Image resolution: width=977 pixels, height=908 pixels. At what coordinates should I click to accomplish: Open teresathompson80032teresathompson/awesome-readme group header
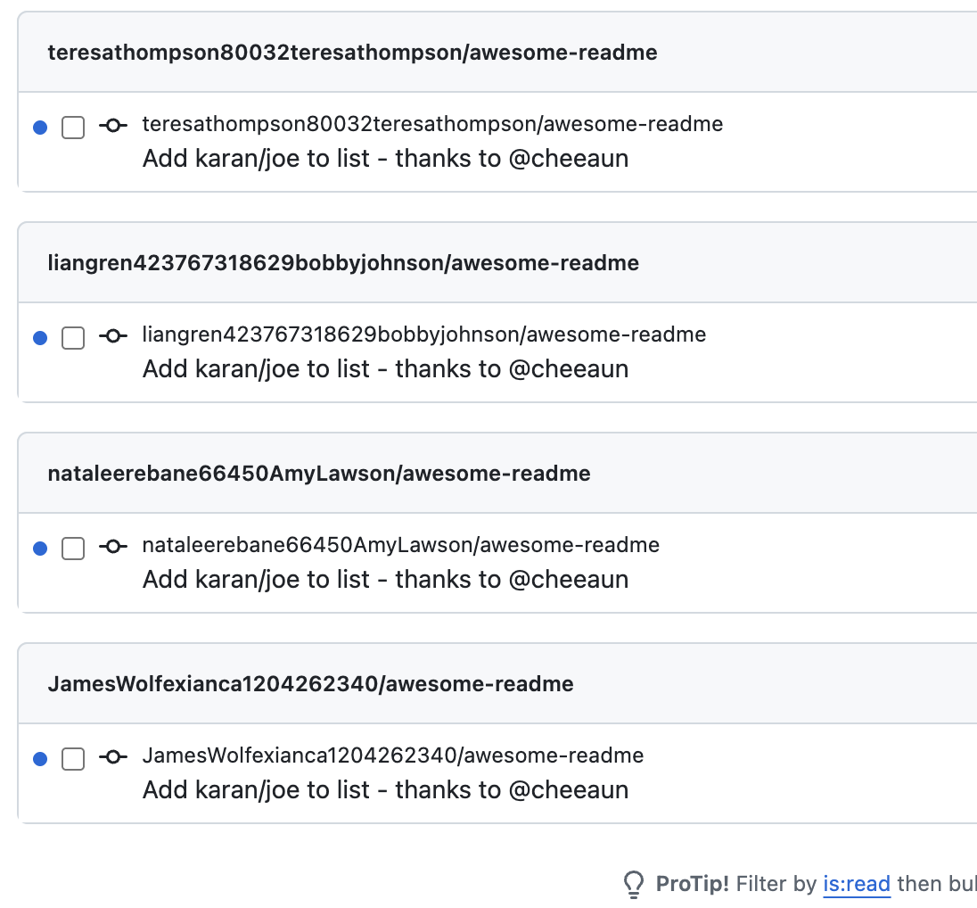click(x=352, y=53)
